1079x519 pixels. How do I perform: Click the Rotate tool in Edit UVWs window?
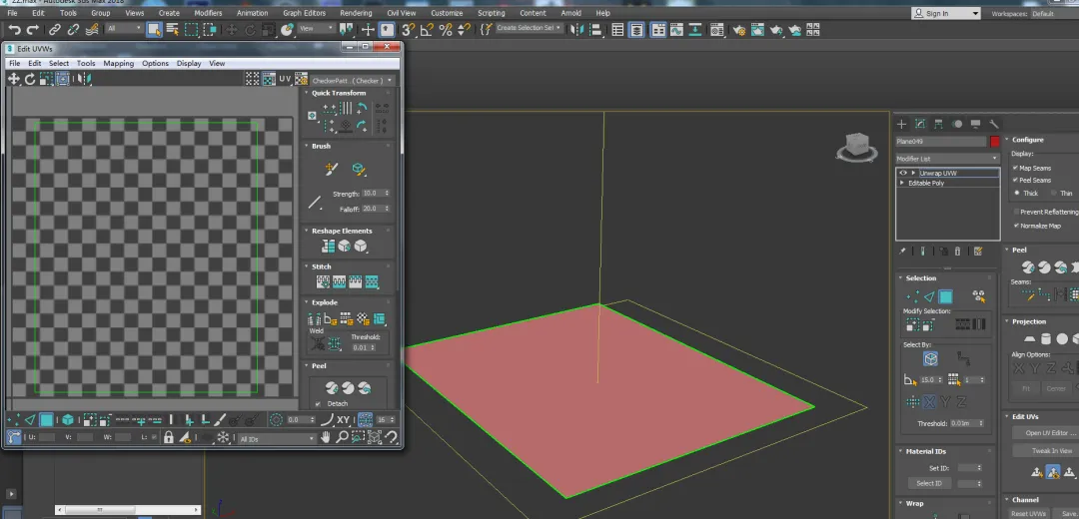pyautogui.click(x=30, y=78)
